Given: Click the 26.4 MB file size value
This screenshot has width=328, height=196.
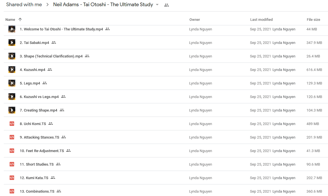Looking at the screenshot, I should tap(313, 56).
